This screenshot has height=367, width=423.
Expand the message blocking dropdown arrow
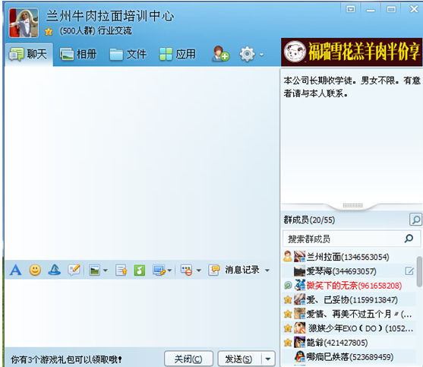[199, 271]
